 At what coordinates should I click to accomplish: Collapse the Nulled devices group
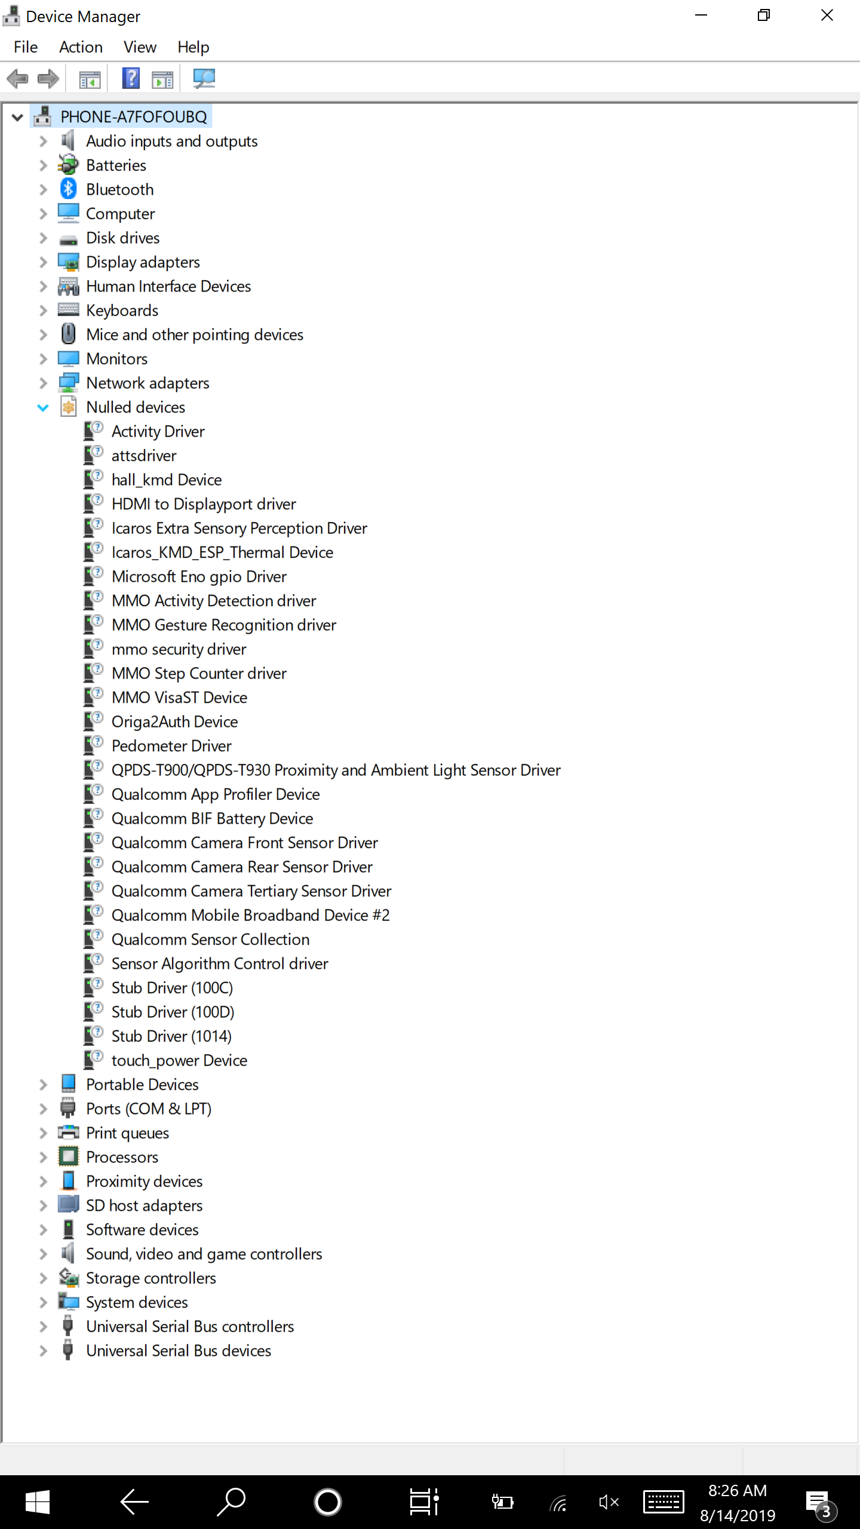43,407
